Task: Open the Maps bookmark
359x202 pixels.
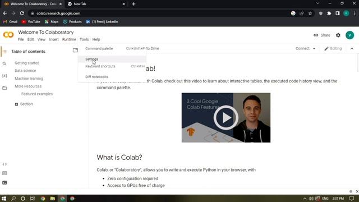Action: coord(52,22)
